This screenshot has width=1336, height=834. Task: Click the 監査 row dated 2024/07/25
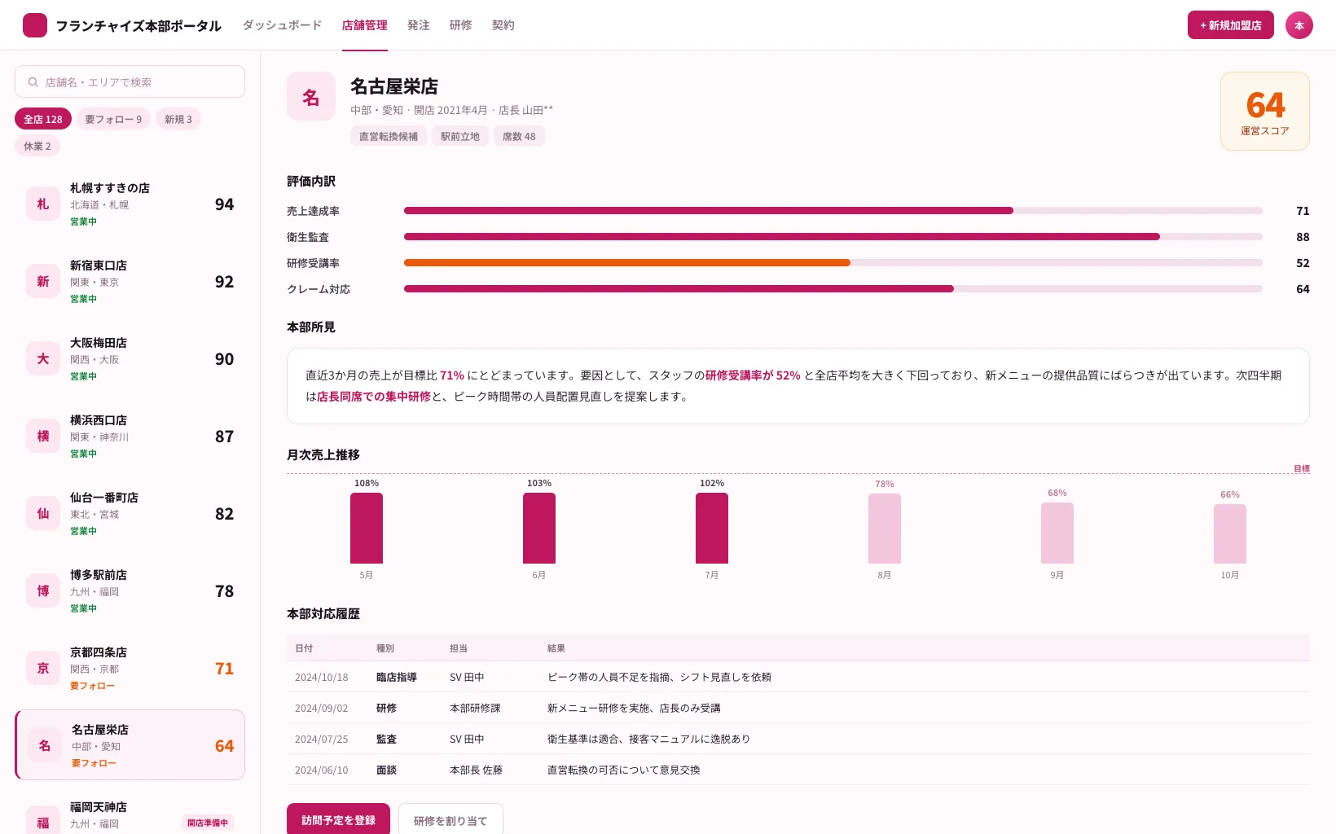click(x=798, y=739)
